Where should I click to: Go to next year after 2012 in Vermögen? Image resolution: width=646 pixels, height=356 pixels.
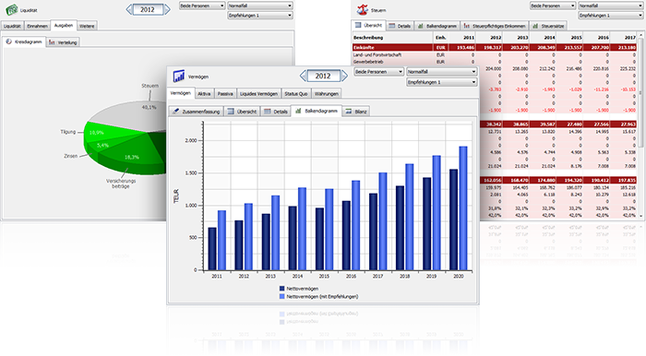(344, 76)
